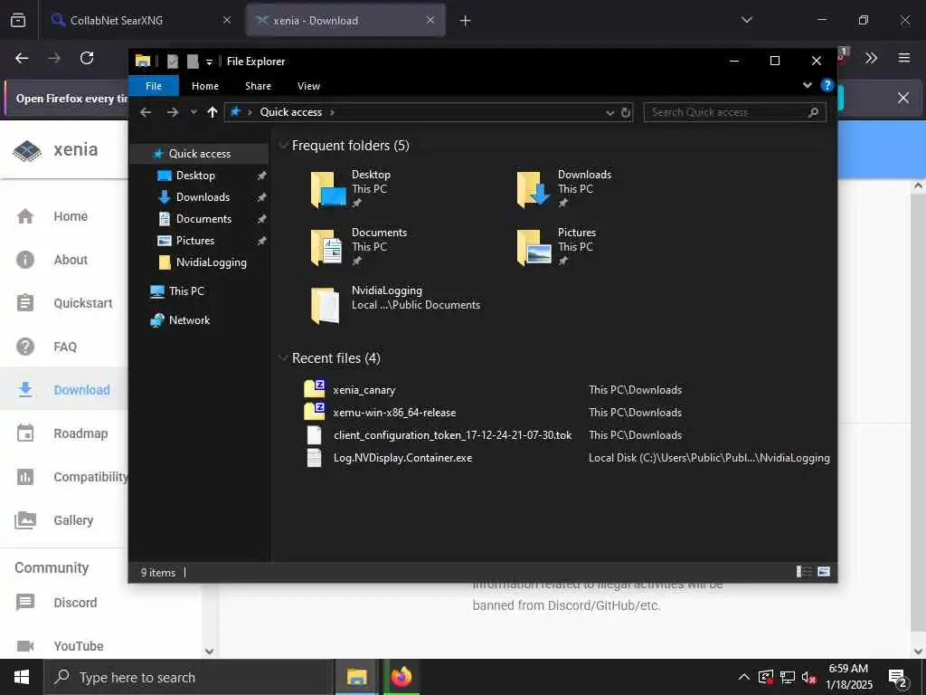Open FAQ on xenia sidebar
The height and width of the screenshot is (695, 926).
pyautogui.click(x=65, y=347)
